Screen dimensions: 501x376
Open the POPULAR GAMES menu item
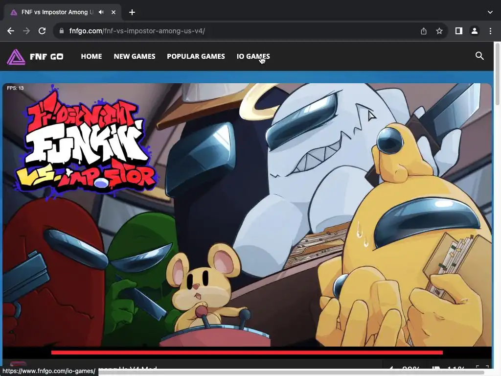tap(196, 56)
